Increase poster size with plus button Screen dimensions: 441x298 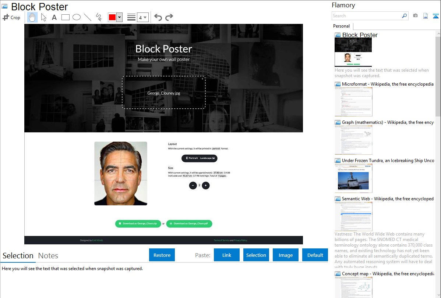(x=206, y=185)
